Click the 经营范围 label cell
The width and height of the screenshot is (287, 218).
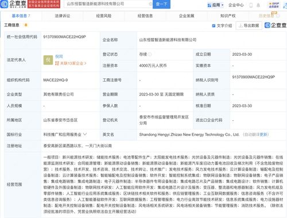click(22, 185)
